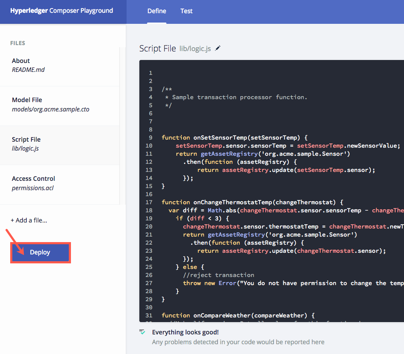Click line 13 assetRegistry.update statement

pyautogui.click(x=286, y=170)
